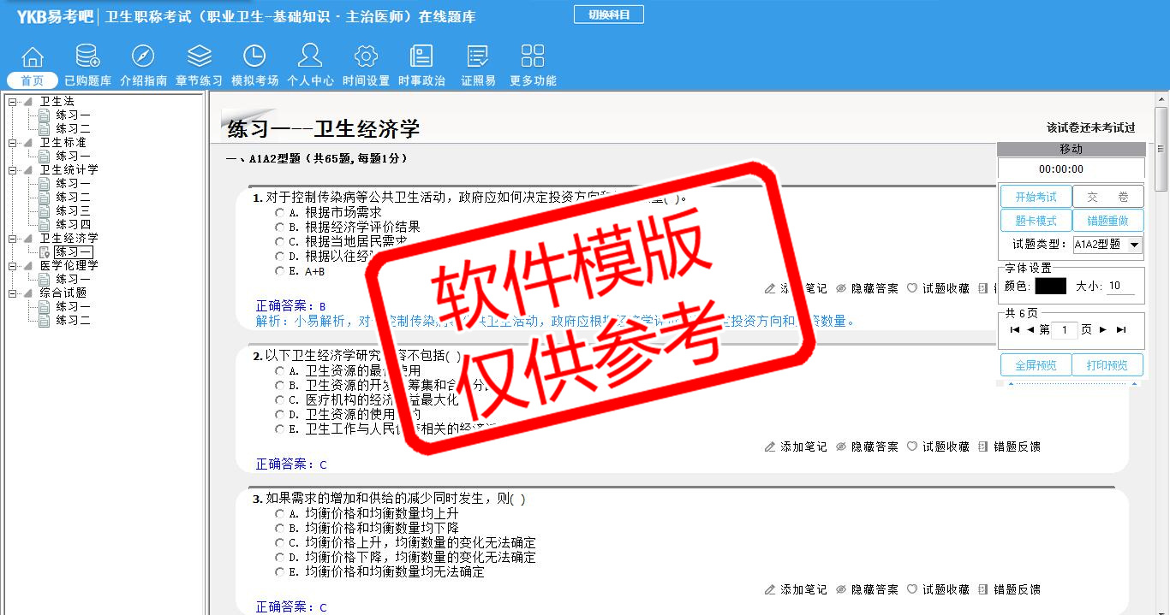Select option A for question 1
This screenshot has width=1170, height=615.
(279, 212)
